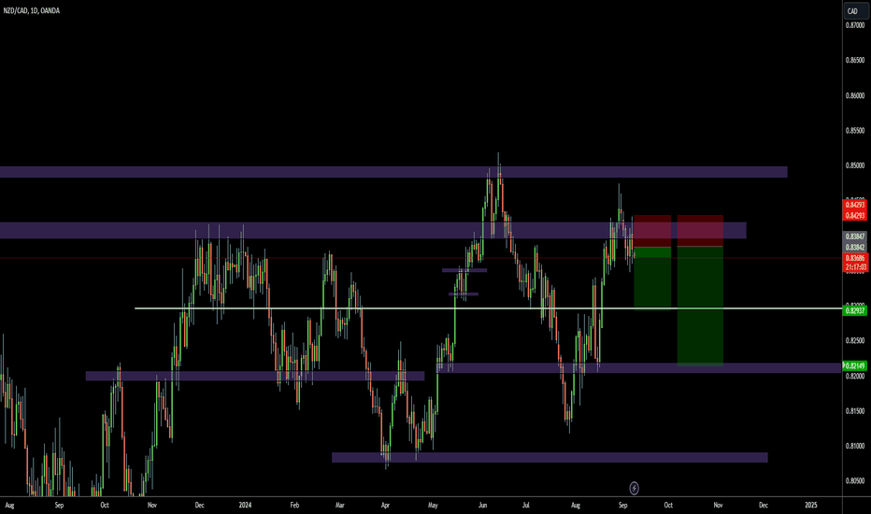Click the 2024 label on time axis

tap(245, 505)
